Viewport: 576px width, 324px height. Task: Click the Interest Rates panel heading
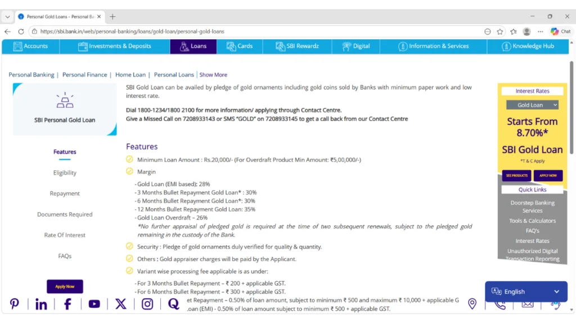532,91
